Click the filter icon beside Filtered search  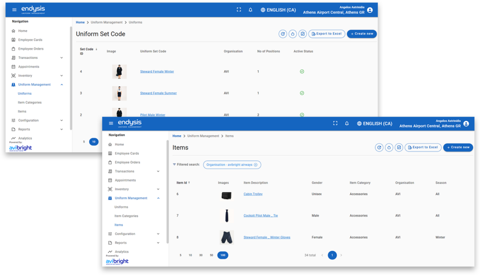[x=174, y=164]
